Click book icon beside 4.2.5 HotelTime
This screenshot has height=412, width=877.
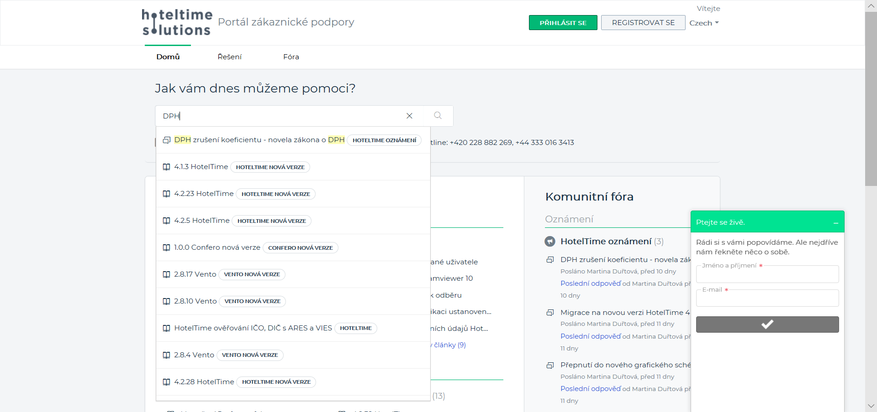pos(167,221)
